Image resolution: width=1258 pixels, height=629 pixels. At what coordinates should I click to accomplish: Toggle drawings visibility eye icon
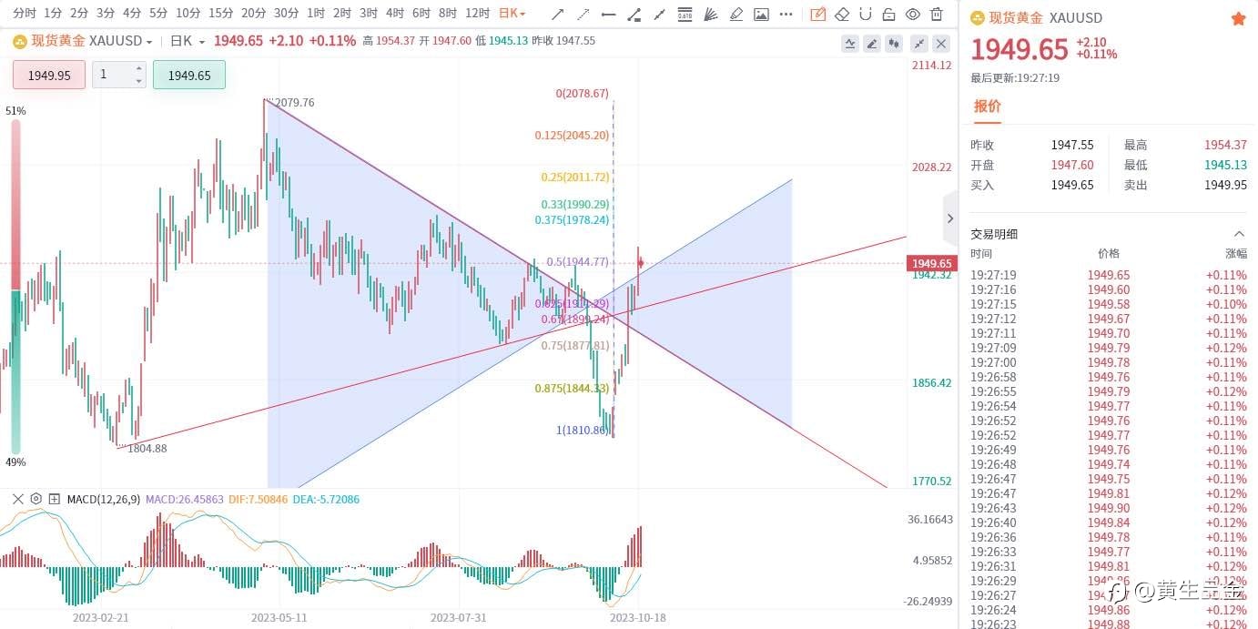tap(913, 14)
